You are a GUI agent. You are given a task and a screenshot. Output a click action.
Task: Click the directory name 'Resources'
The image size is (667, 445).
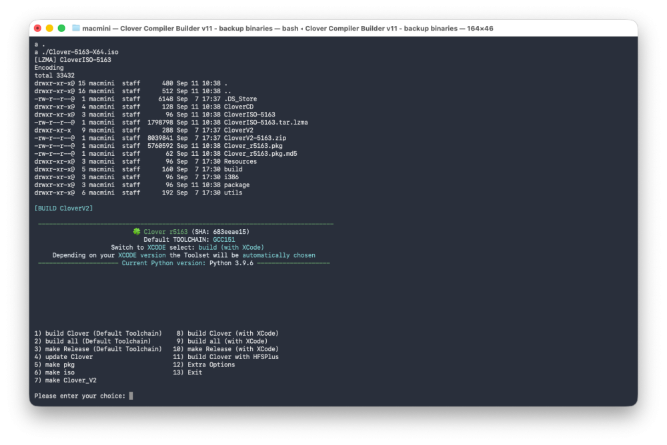pyautogui.click(x=240, y=161)
